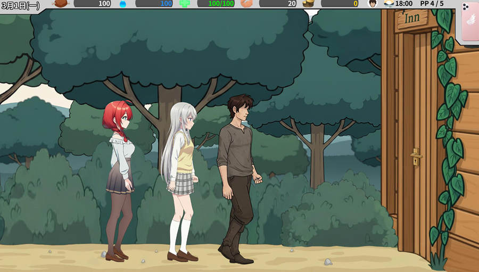Click the PP 4 / 5 counter
The image size is (479, 272).
(432, 4)
